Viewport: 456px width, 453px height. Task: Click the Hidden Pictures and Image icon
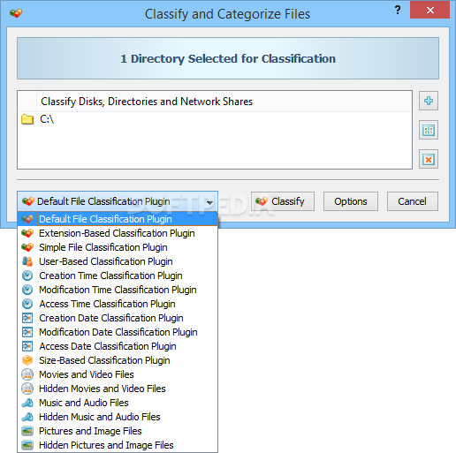pos(27,445)
